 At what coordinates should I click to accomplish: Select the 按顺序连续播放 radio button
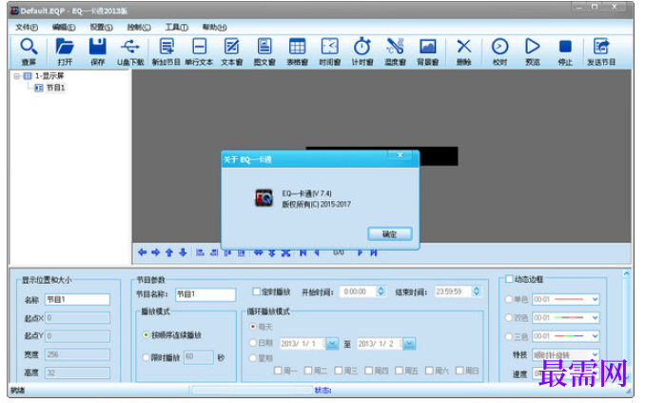[146, 335]
